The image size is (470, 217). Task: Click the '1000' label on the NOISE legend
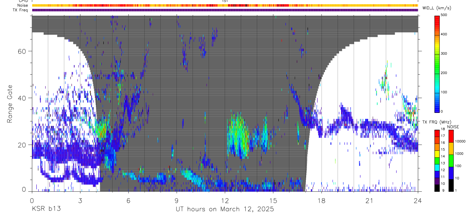tap(459, 153)
